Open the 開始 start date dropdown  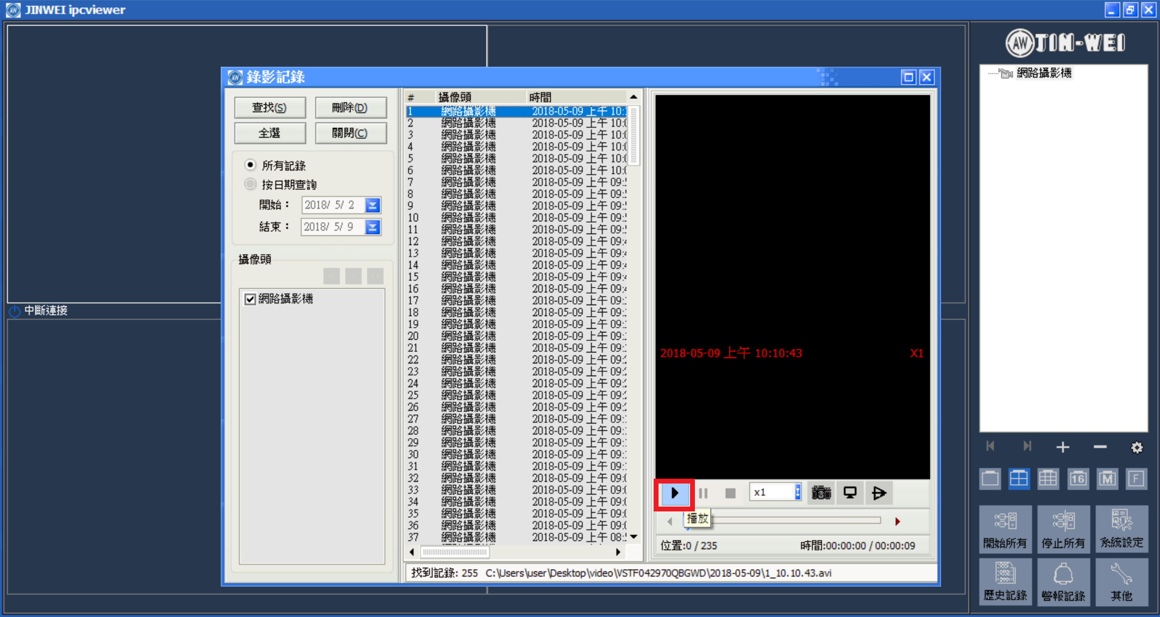(x=372, y=205)
